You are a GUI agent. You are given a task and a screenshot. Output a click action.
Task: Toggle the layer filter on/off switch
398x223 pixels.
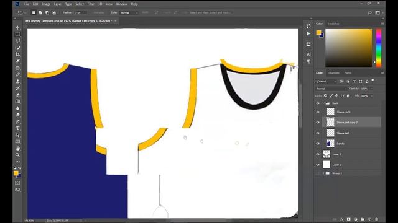pyautogui.click(x=373, y=81)
